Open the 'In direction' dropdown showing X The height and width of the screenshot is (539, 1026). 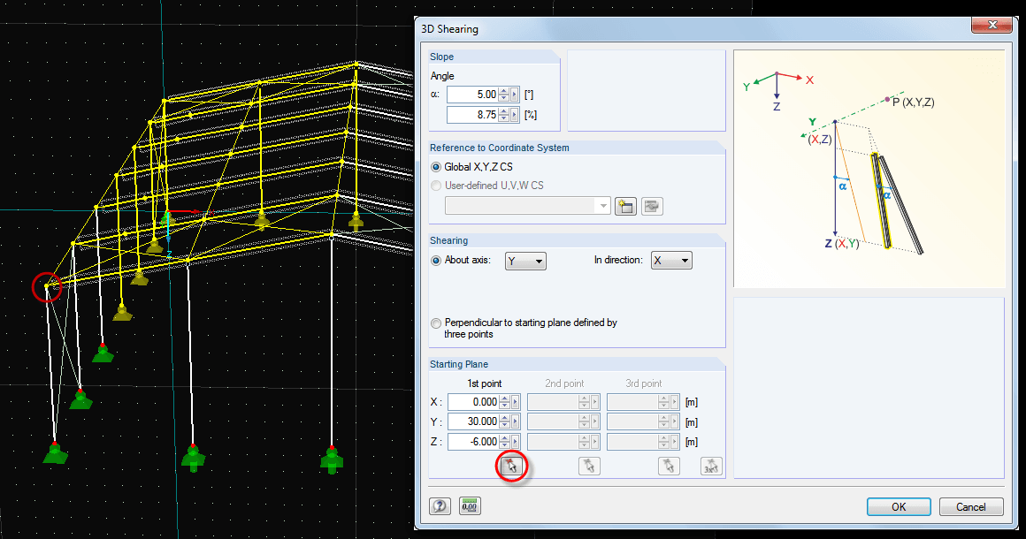(x=670, y=260)
